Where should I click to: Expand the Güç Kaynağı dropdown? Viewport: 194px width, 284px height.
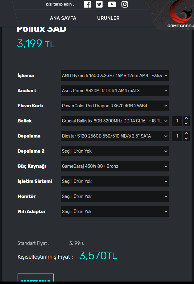click(114, 166)
